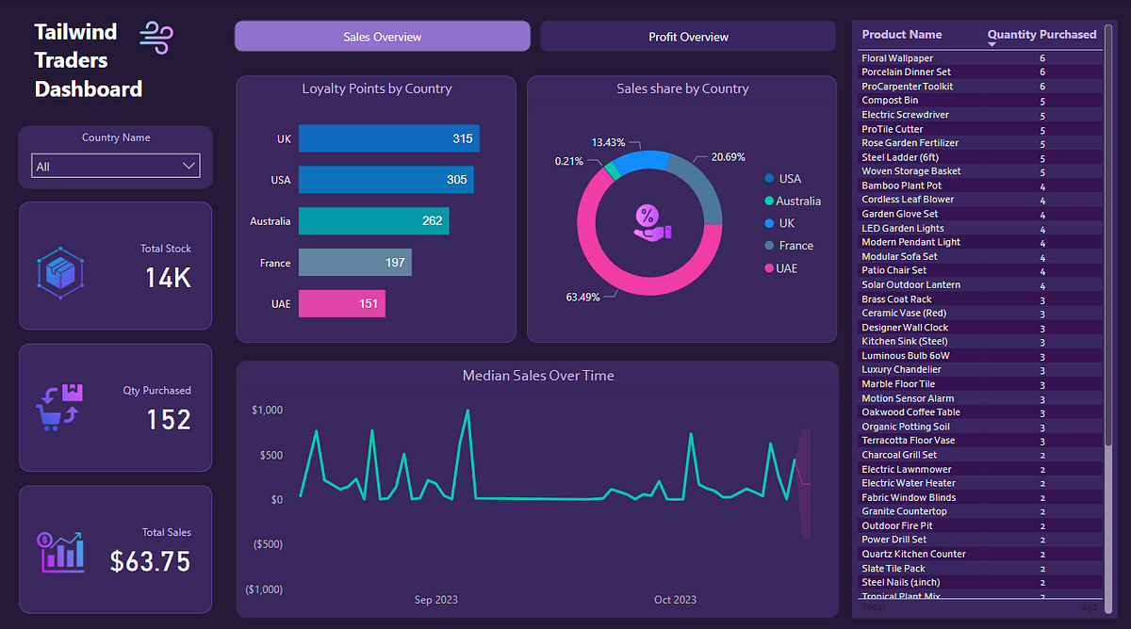Viewport: 1131px width, 629px height.
Task: Switch to the Profit Overview tab
Action: [x=687, y=36]
